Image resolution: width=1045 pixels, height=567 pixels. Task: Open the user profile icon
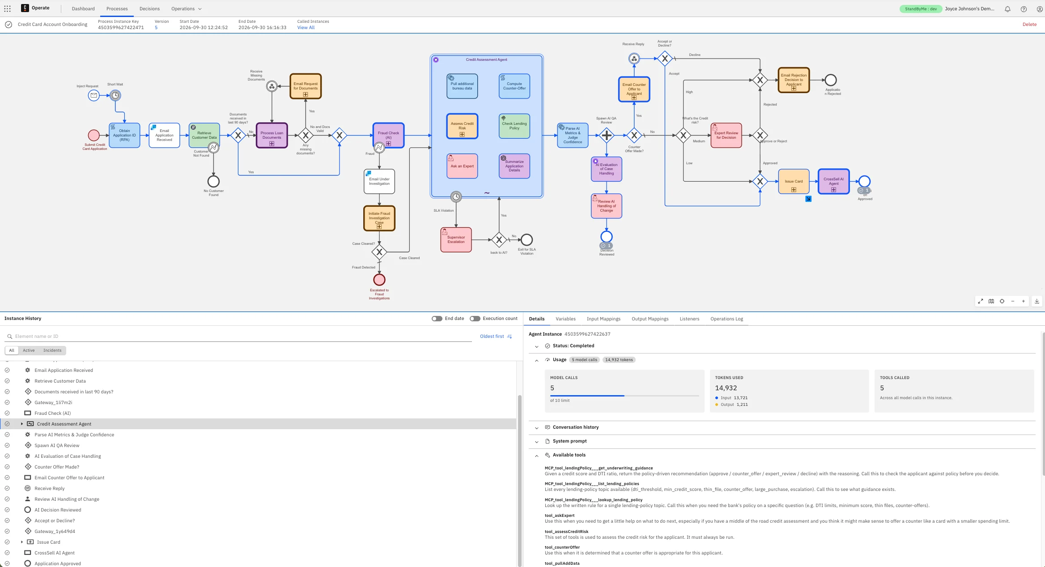coord(1040,9)
